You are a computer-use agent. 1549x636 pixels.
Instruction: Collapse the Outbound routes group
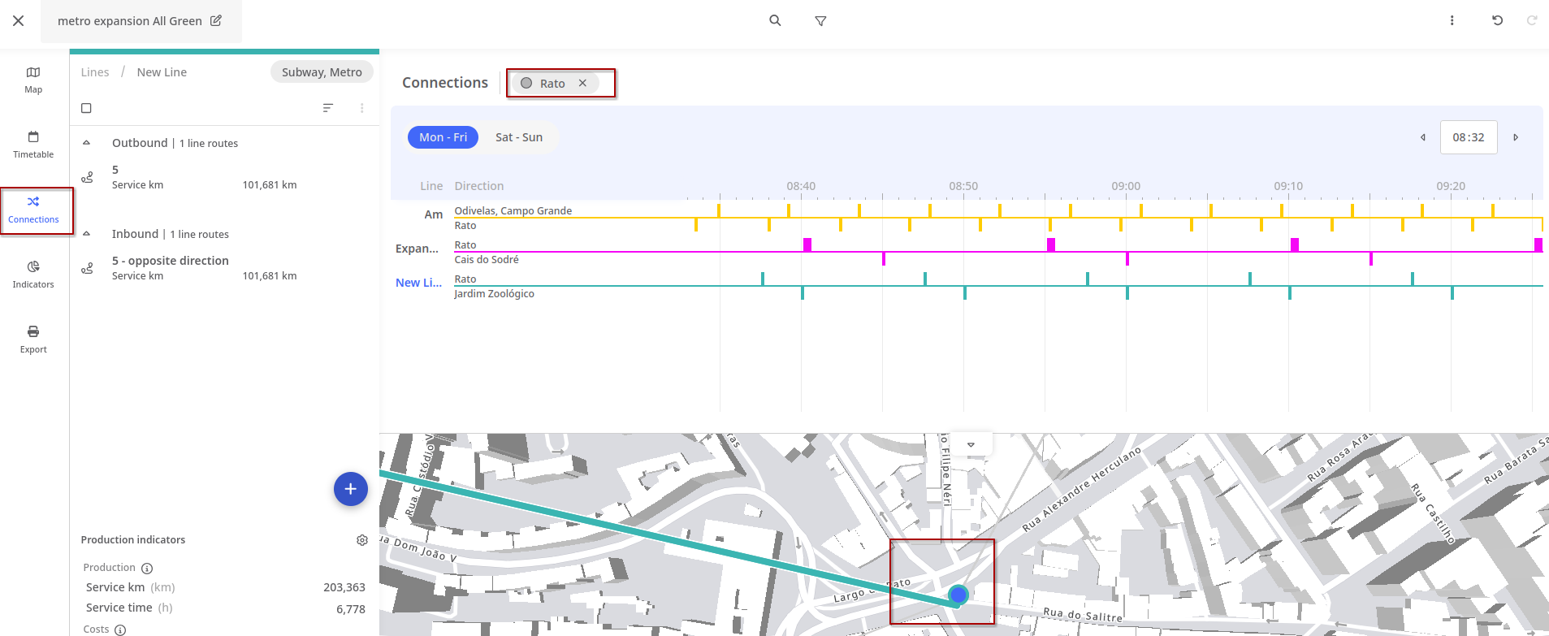pyautogui.click(x=87, y=143)
